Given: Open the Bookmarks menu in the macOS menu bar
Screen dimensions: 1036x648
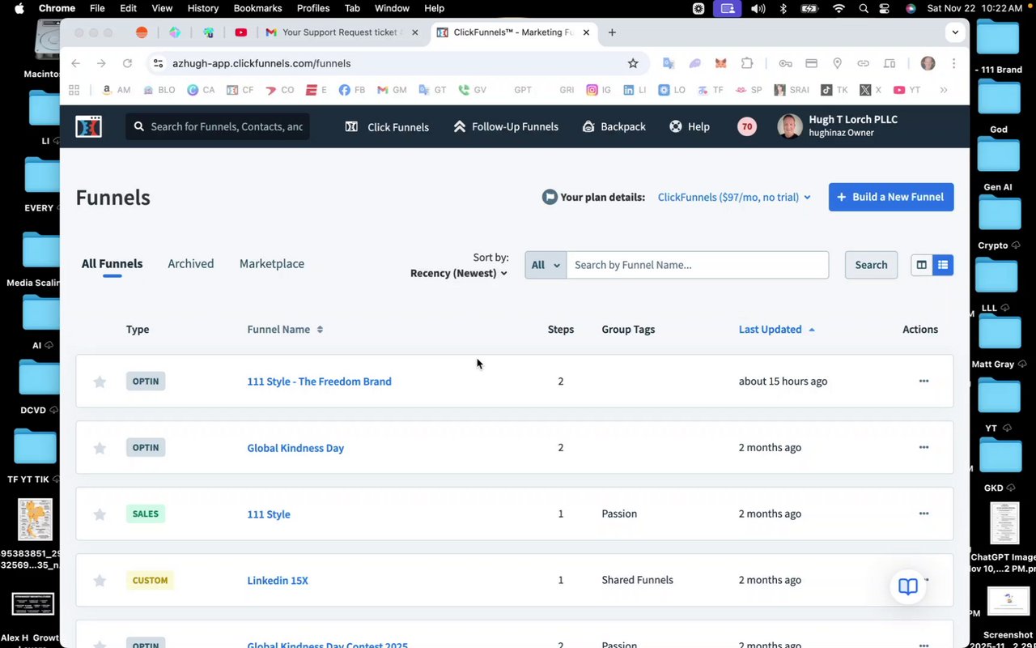Looking at the screenshot, I should coord(257,8).
